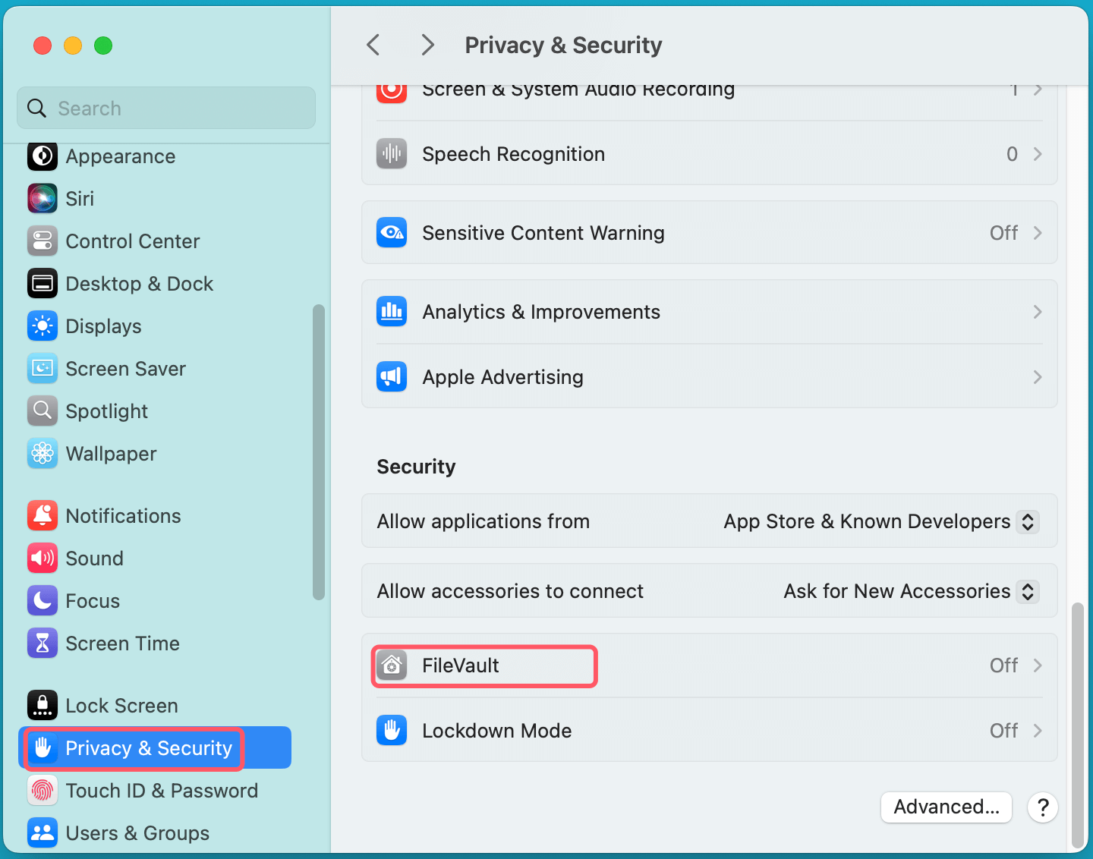Click the Sensitive Content Warning eye icon

pyautogui.click(x=392, y=233)
